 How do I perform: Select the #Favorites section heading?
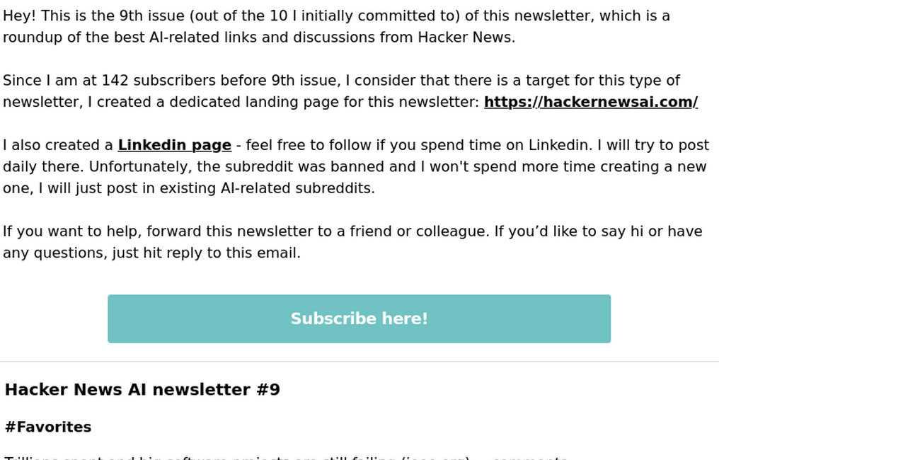click(48, 427)
